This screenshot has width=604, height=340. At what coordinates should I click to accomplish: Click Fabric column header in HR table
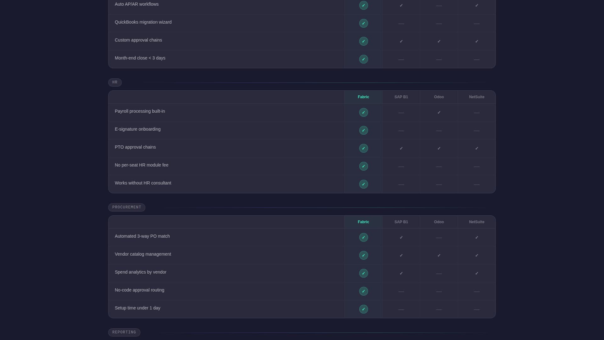(x=363, y=97)
